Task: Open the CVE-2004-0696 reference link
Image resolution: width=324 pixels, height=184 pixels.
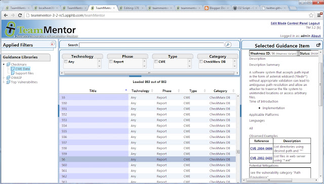Action: [261, 149]
